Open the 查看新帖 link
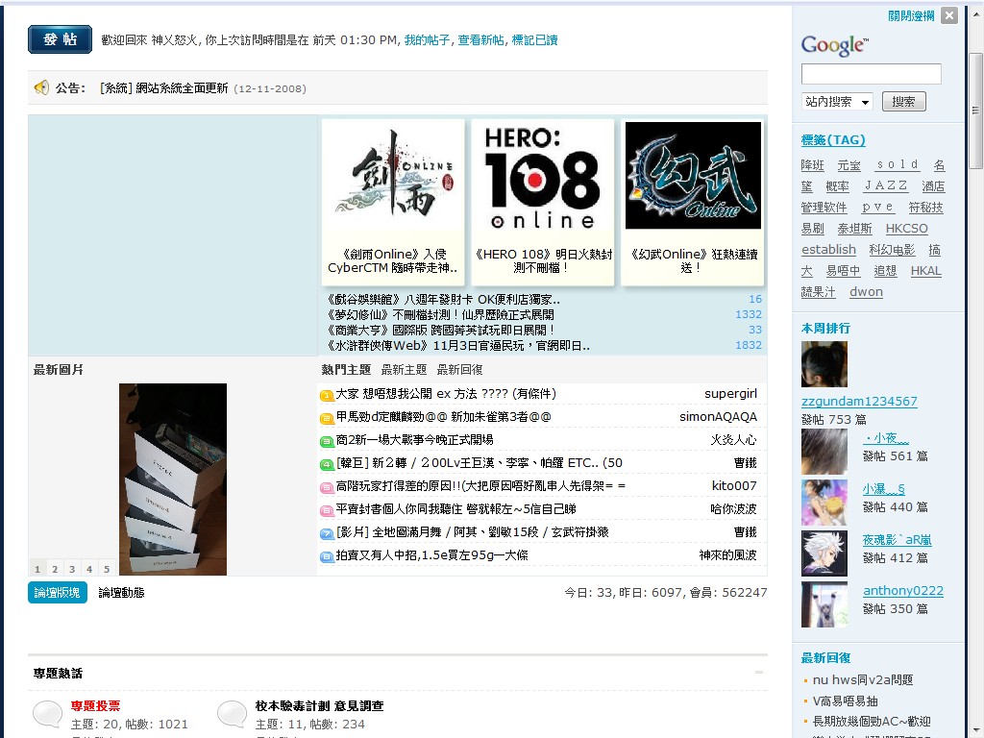The width and height of the screenshot is (984, 738). 480,40
